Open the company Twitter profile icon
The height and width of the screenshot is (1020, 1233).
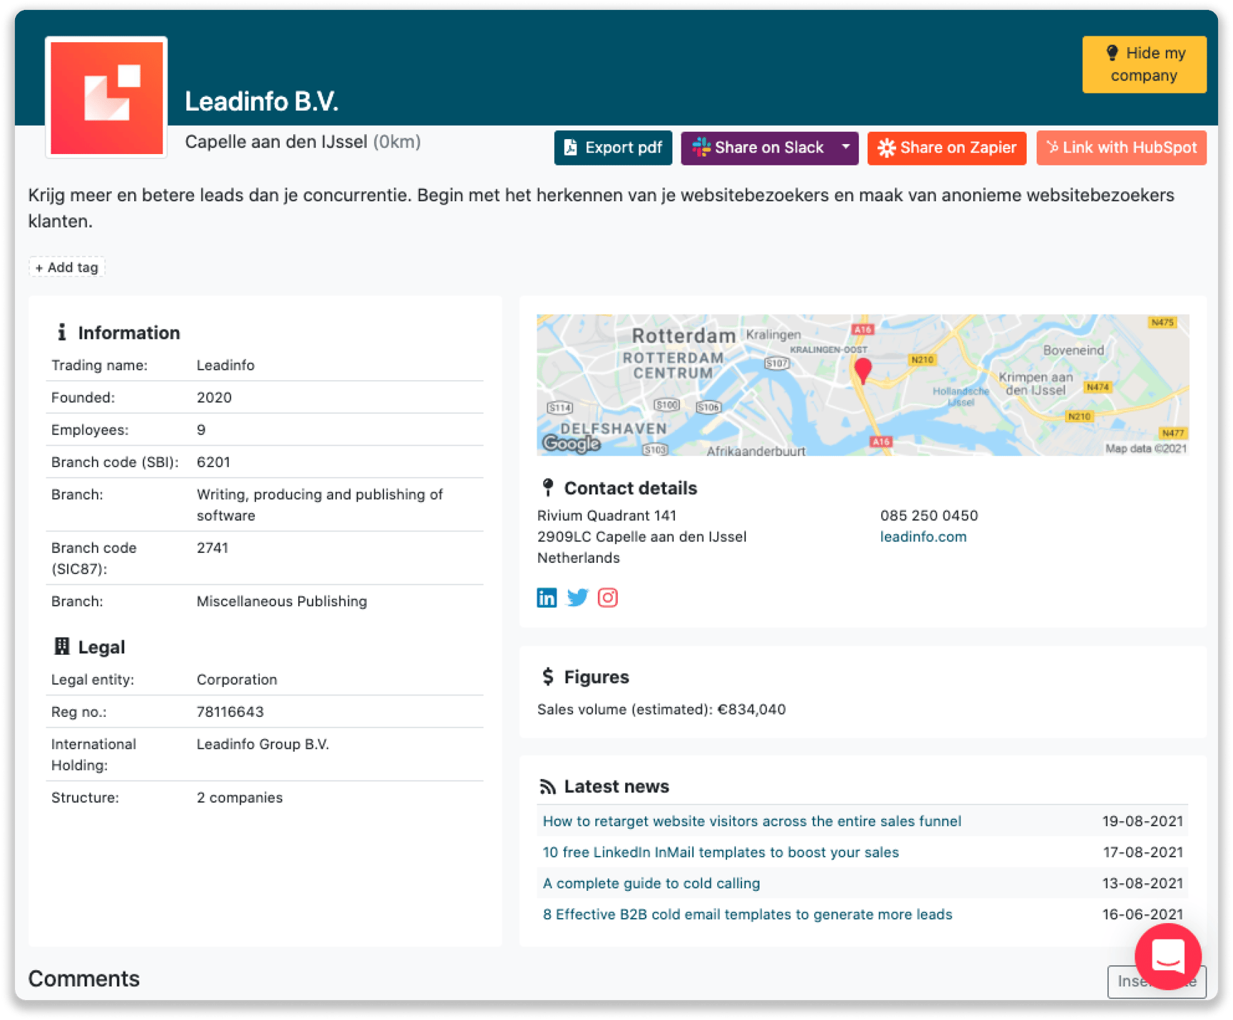[577, 598]
